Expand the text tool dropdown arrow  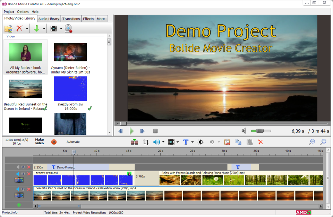tap(193, 142)
